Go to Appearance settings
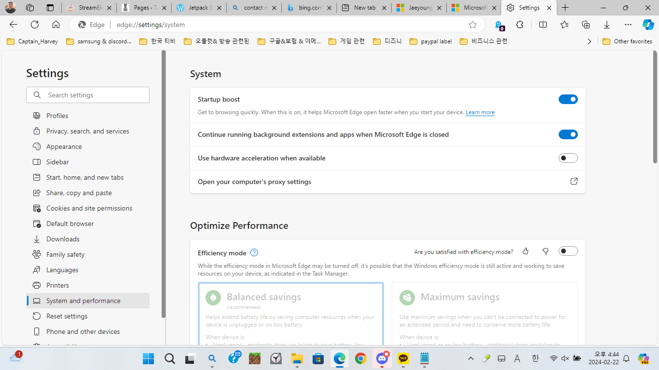 point(88,146)
